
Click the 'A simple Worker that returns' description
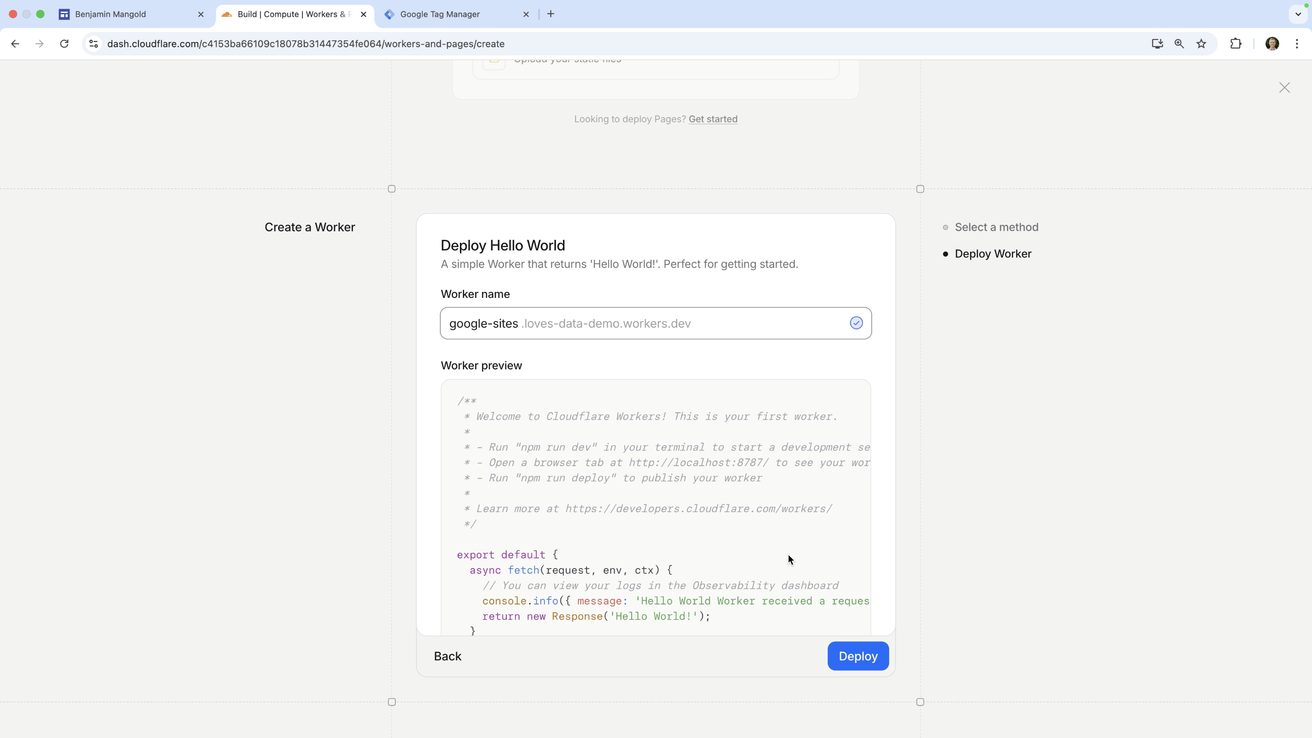pos(619,264)
